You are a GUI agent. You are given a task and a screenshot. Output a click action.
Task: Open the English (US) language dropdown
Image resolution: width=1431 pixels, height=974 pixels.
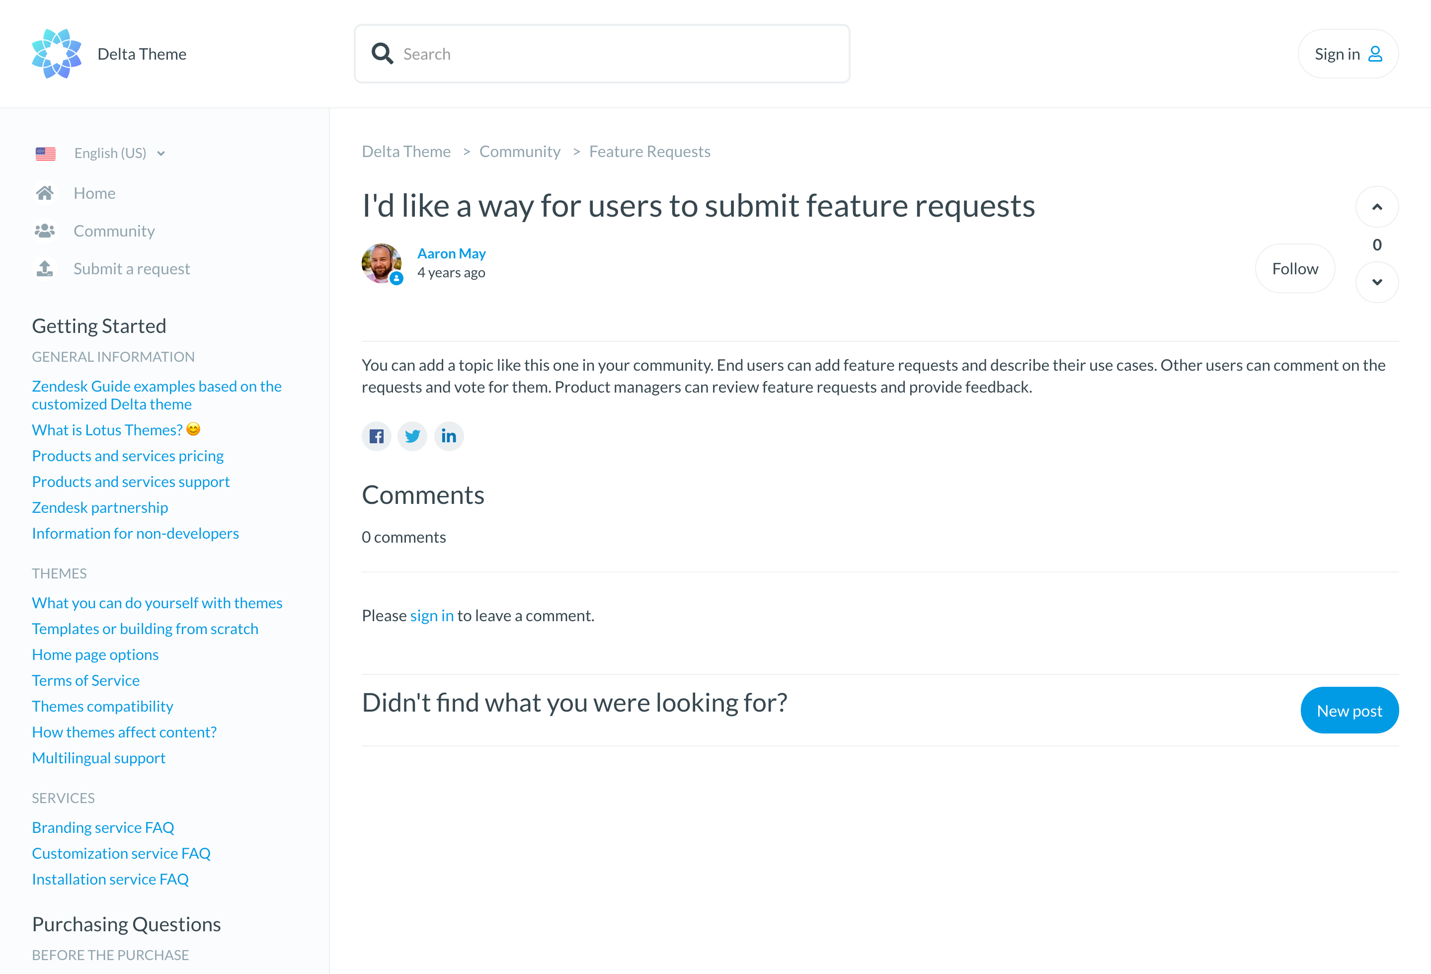(x=119, y=153)
